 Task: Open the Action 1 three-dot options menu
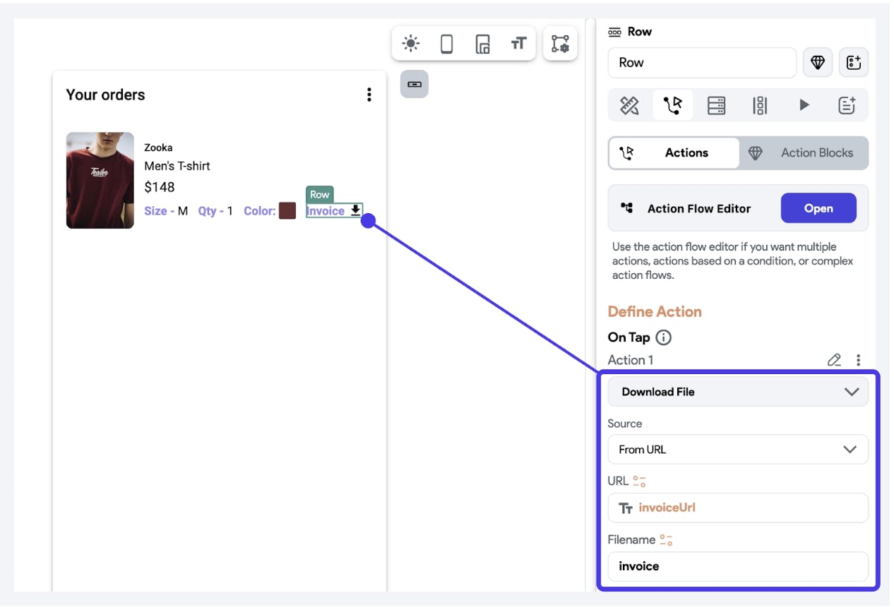(x=858, y=360)
